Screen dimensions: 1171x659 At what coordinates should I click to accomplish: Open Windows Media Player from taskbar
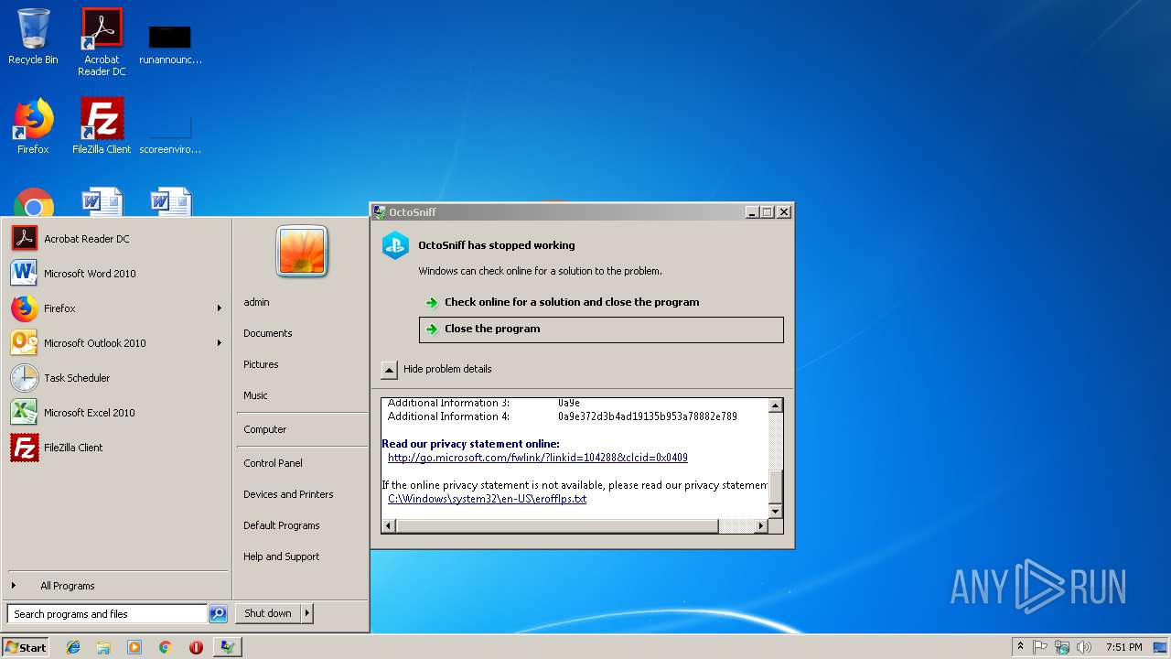pos(134,647)
